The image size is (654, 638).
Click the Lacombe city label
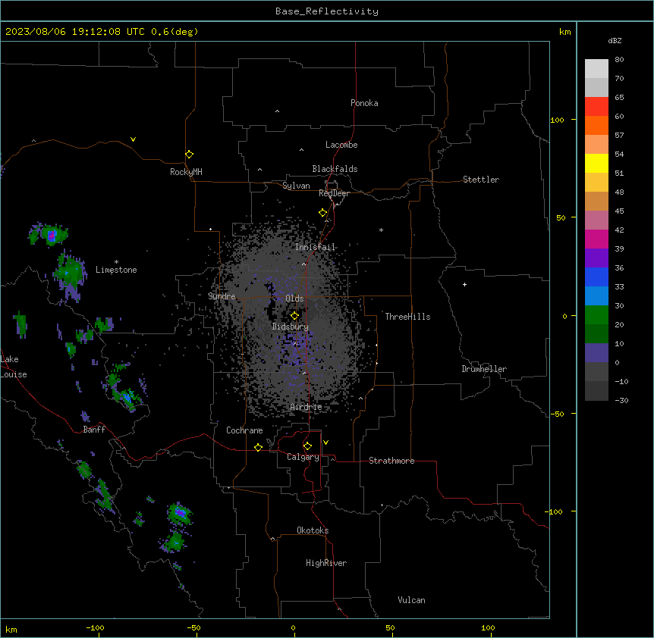[341, 145]
